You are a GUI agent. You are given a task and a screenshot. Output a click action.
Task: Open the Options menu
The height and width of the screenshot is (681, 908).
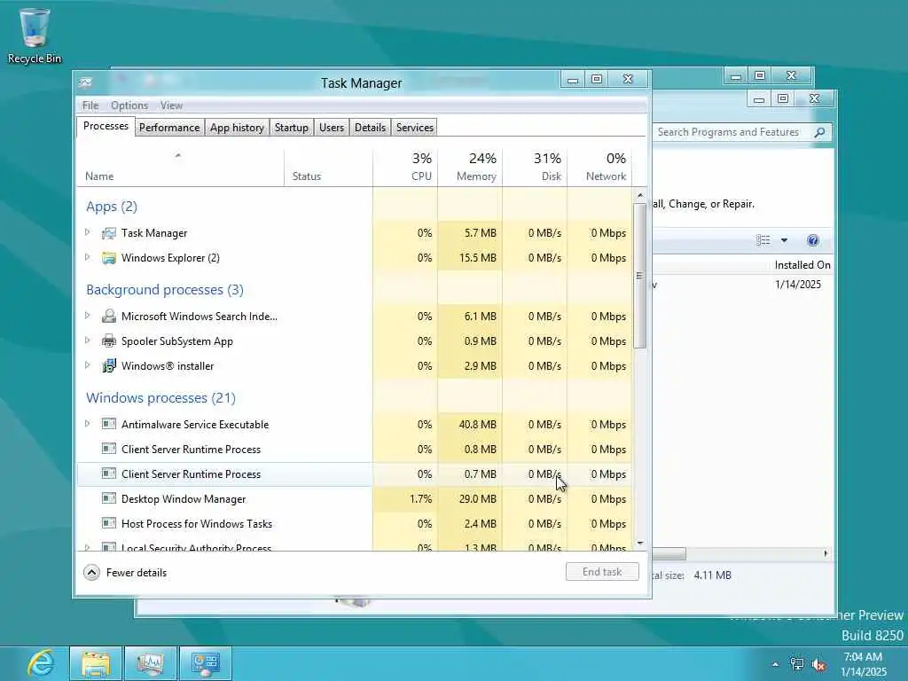pos(129,106)
